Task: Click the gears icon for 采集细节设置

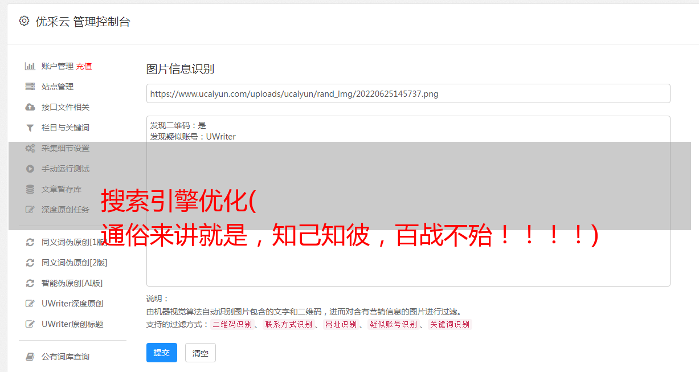Action: pos(30,148)
